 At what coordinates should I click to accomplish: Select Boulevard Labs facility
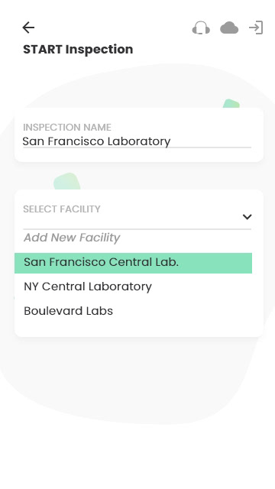[68, 311]
